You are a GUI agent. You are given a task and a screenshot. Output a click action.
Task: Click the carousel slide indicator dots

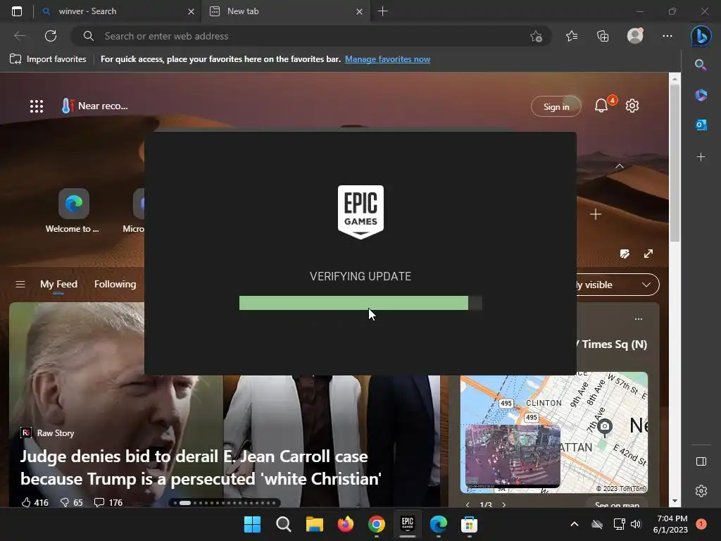click(x=225, y=503)
